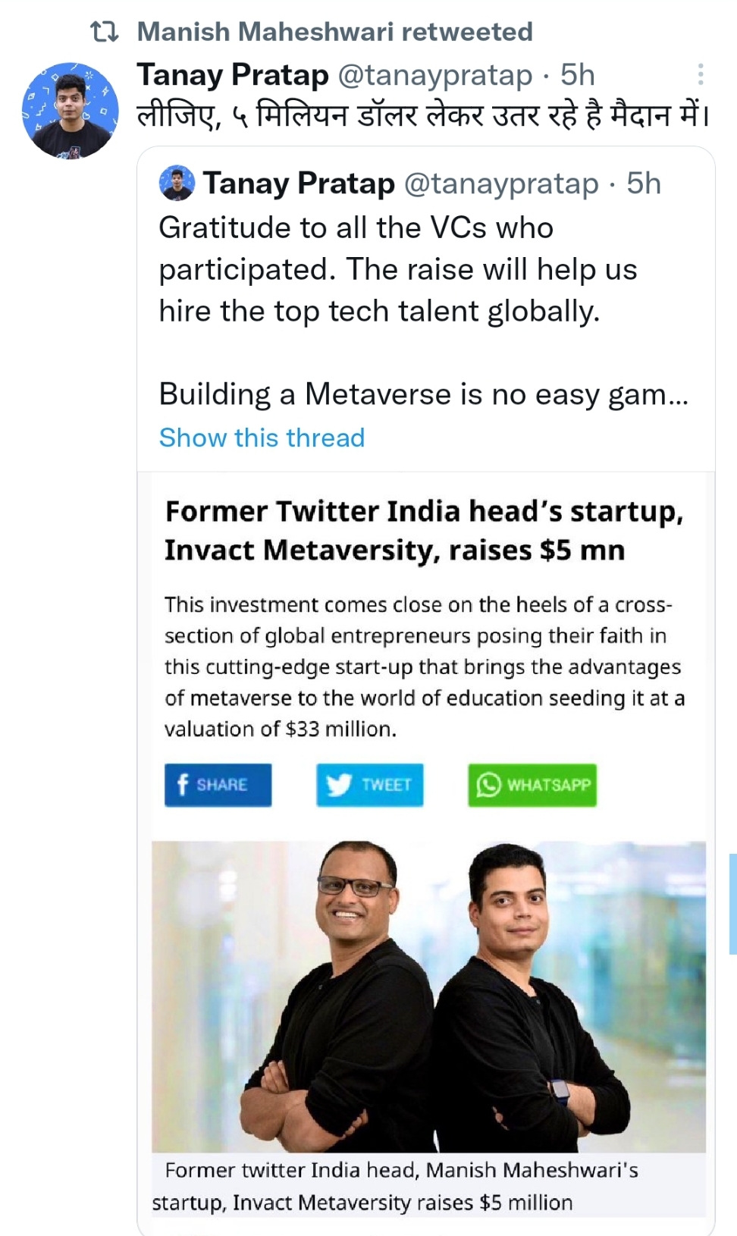Click the WhatsApp phone icon
Screen dimensions: 737x1236
(x=488, y=785)
